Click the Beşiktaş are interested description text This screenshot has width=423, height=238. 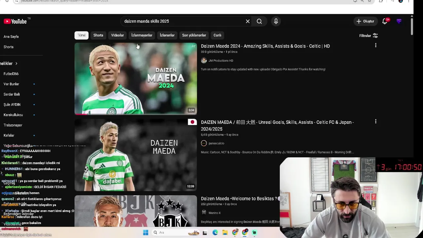coord(240,222)
